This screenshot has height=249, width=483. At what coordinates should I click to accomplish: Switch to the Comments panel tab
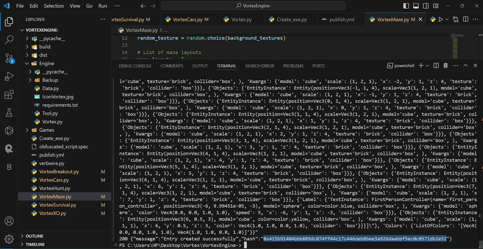click(172, 66)
